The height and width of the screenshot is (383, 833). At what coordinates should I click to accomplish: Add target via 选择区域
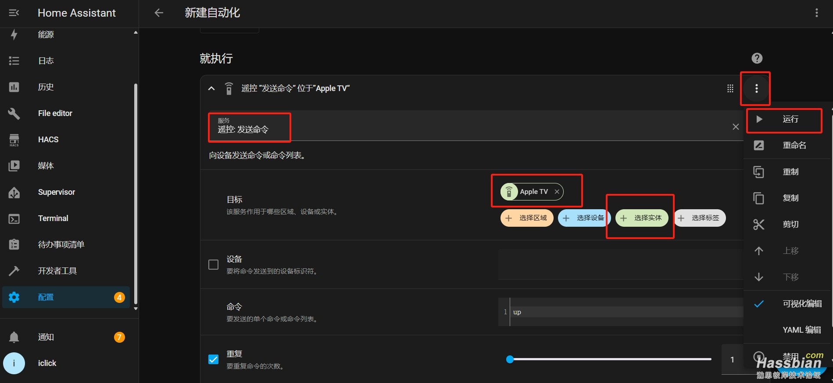click(x=527, y=218)
